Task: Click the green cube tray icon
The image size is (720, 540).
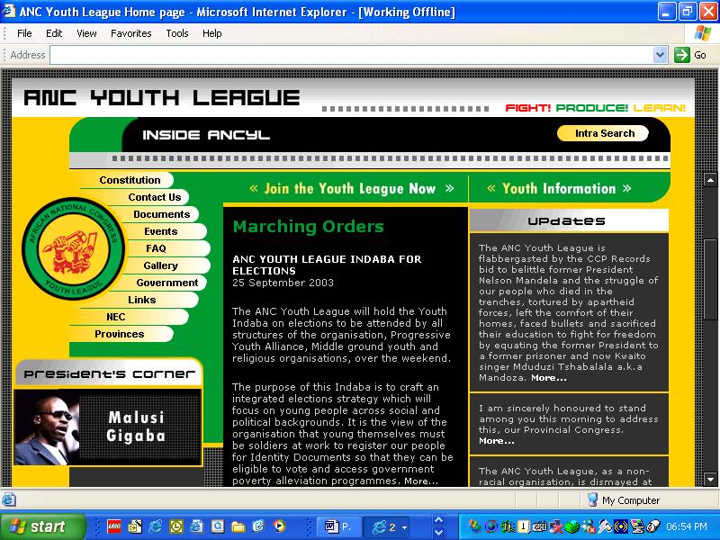Action: 572,526
